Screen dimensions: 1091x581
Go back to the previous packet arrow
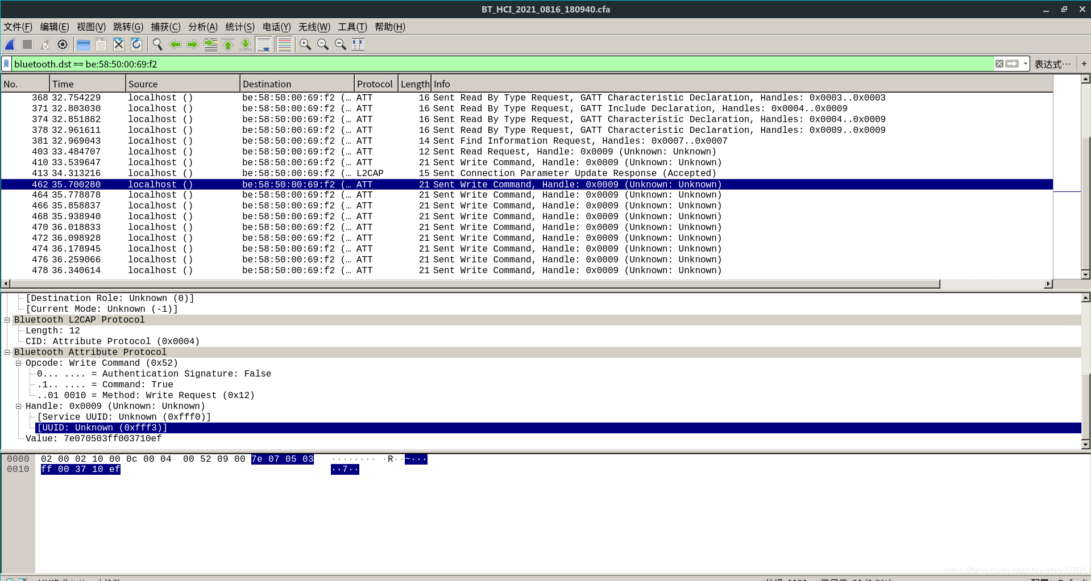(175, 44)
